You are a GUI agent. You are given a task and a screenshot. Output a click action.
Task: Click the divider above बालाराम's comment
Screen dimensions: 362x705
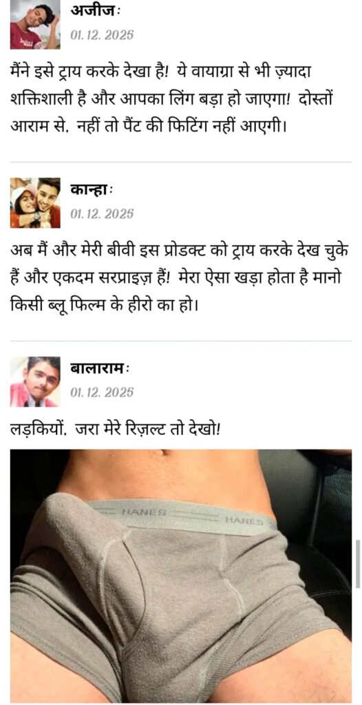[x=181, y=341]
